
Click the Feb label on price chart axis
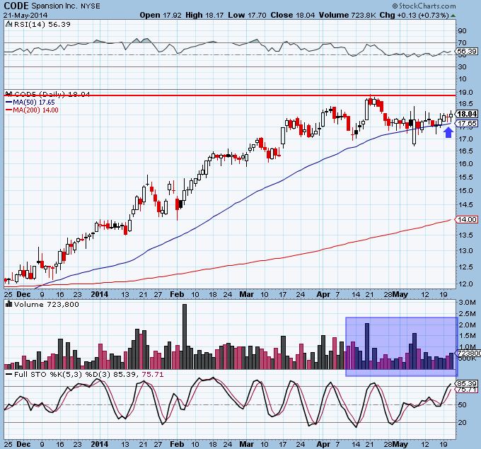[x=177, y=294]
